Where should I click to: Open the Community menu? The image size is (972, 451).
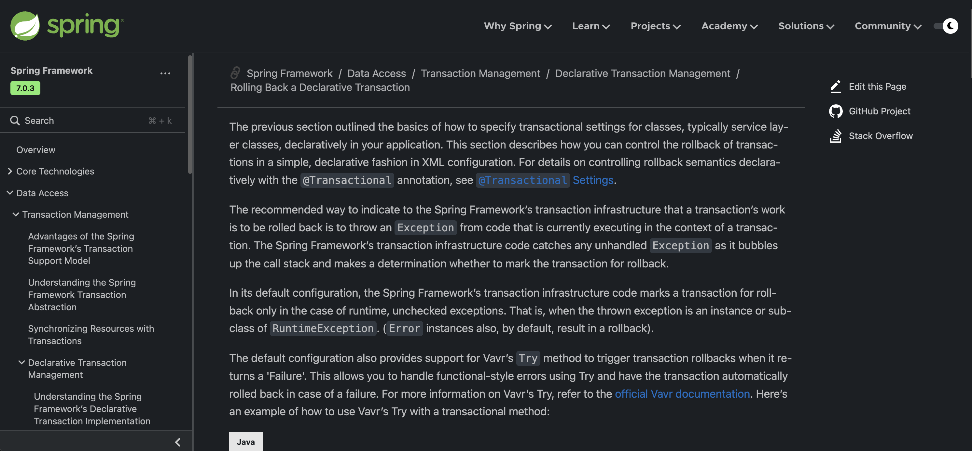coord(887,26)
